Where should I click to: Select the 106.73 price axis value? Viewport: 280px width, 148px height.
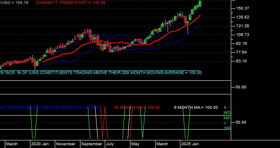[x=242, y=35]
